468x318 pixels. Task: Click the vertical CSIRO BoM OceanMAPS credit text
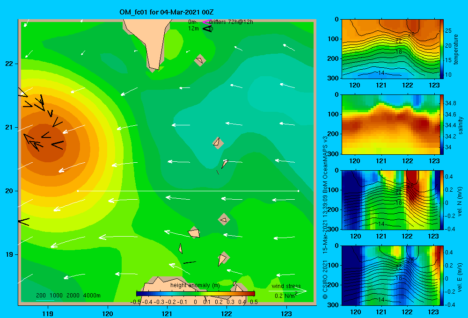point(325,218)
